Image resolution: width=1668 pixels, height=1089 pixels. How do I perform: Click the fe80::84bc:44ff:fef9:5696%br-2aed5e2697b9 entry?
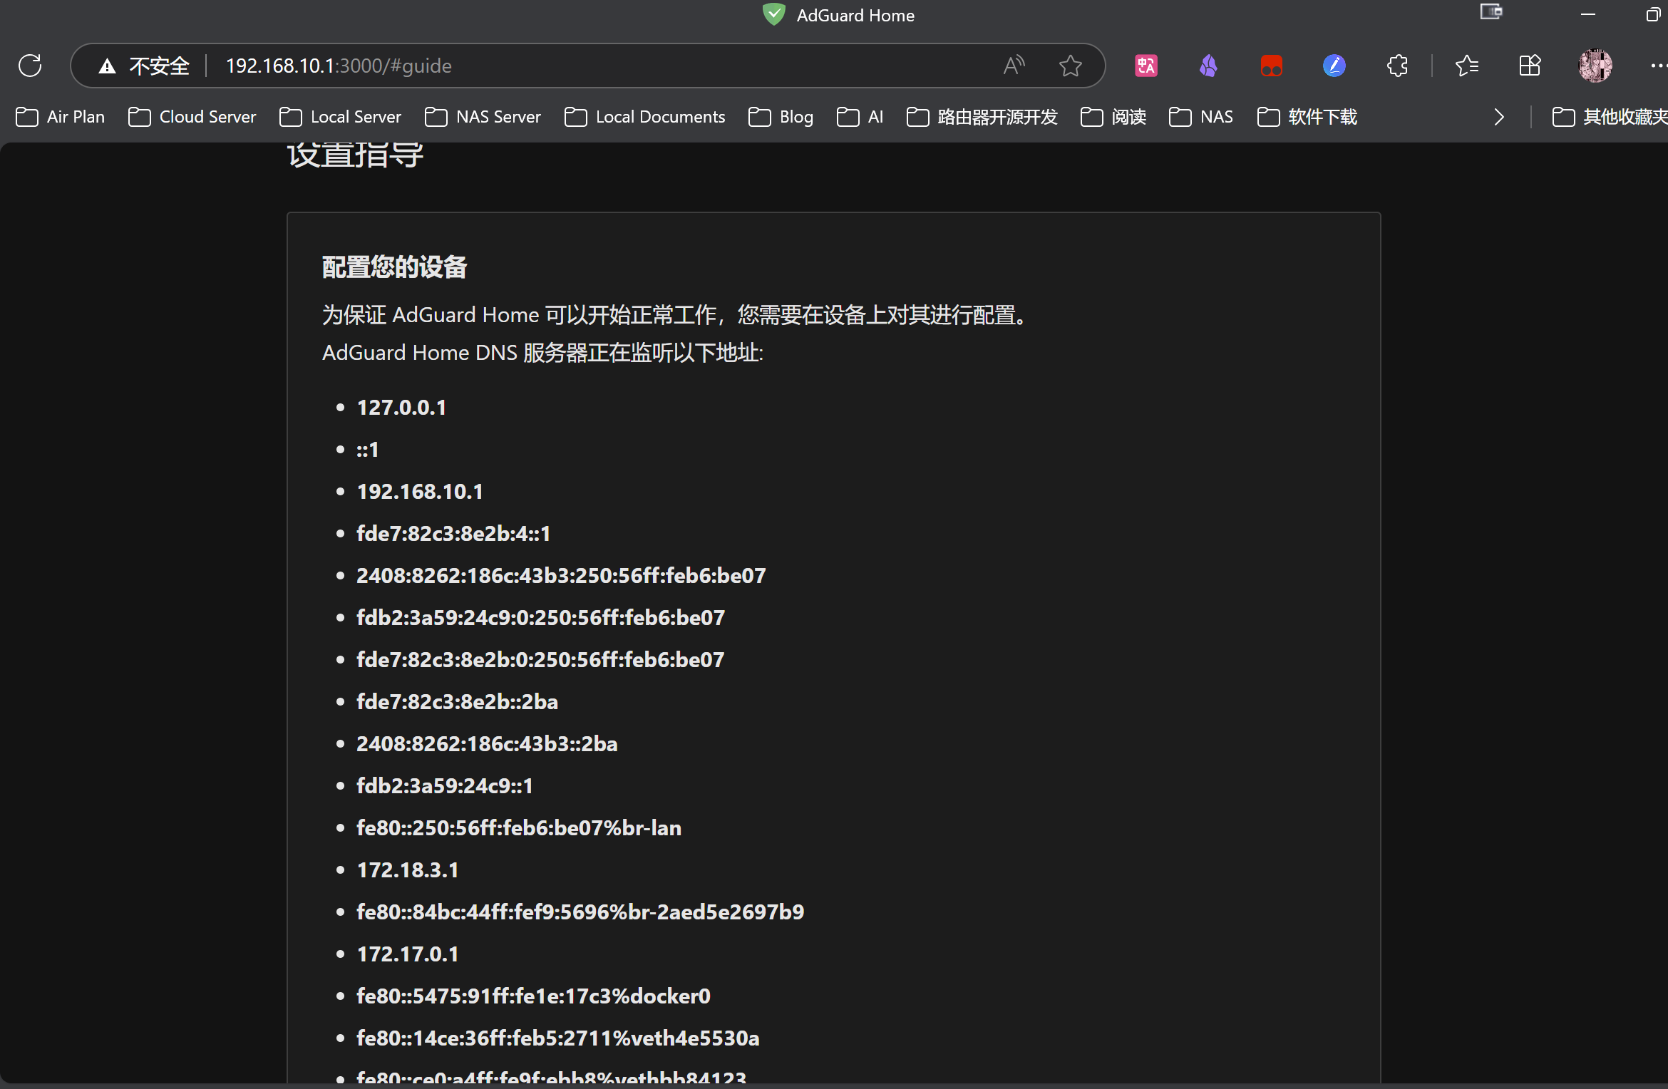point(580,912)
